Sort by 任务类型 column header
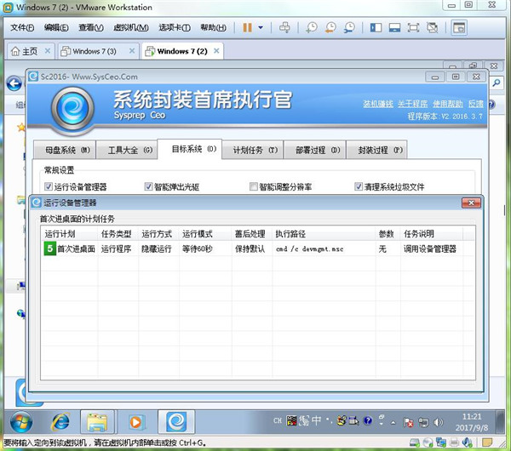 coord(118,234)
